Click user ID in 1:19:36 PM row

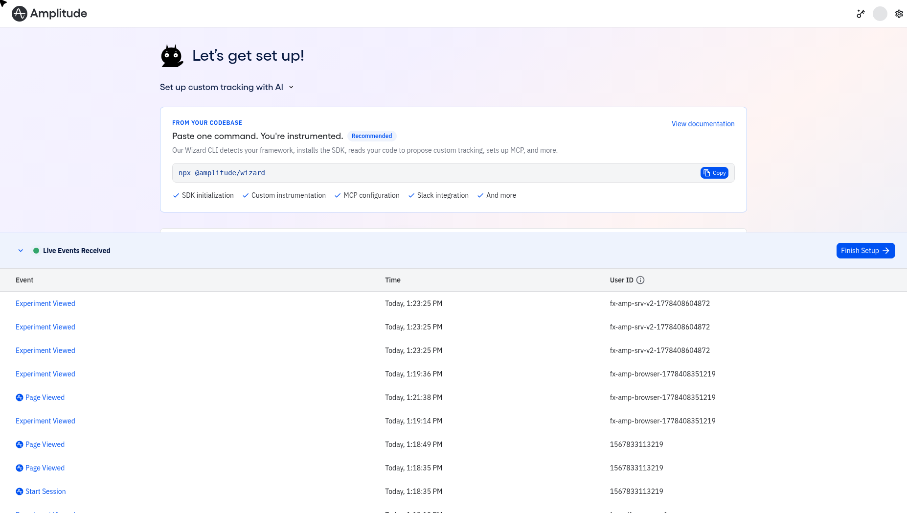662,374
